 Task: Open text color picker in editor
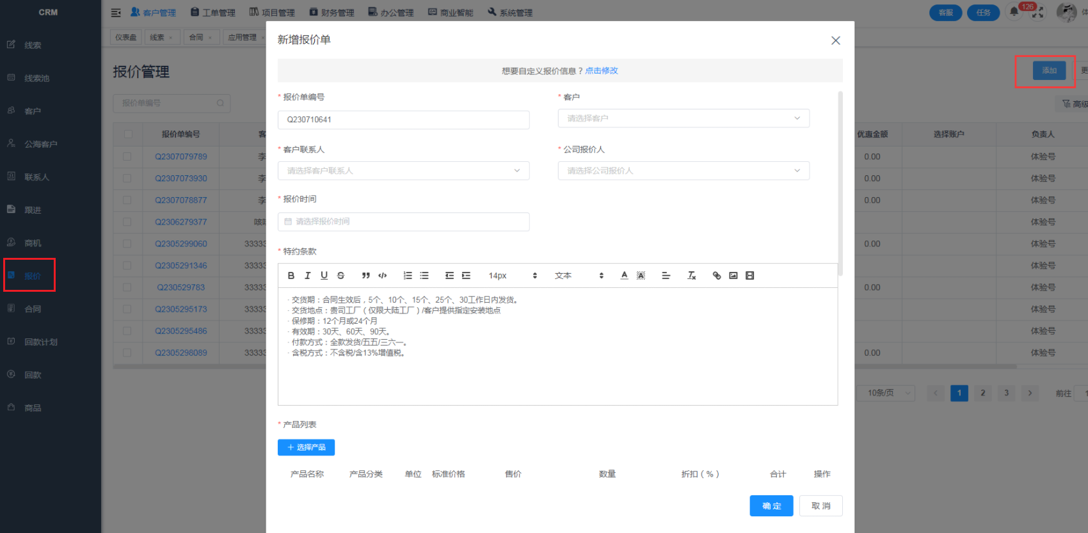tap(624, 276)
